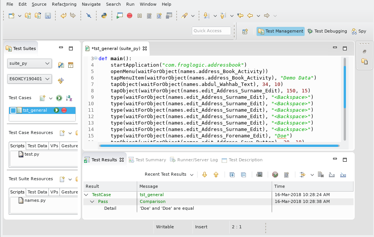The width and height of the screenshot is (374, 237).
Task: Tick the tst_general test case checkbox
Action: 13,111
